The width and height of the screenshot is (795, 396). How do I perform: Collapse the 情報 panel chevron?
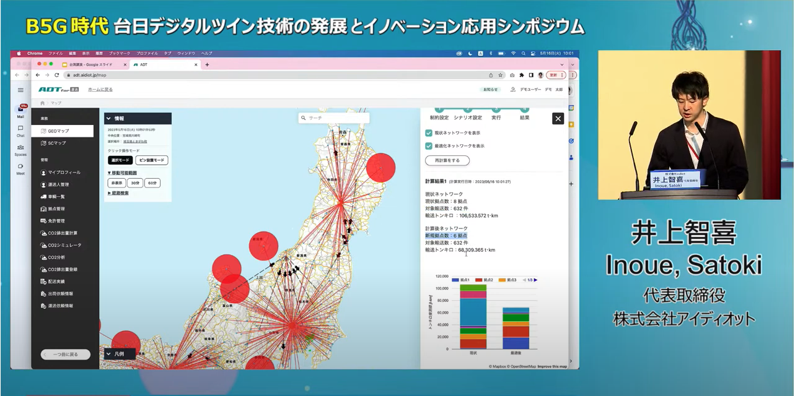pyautogui.click(x=109, y=118)
